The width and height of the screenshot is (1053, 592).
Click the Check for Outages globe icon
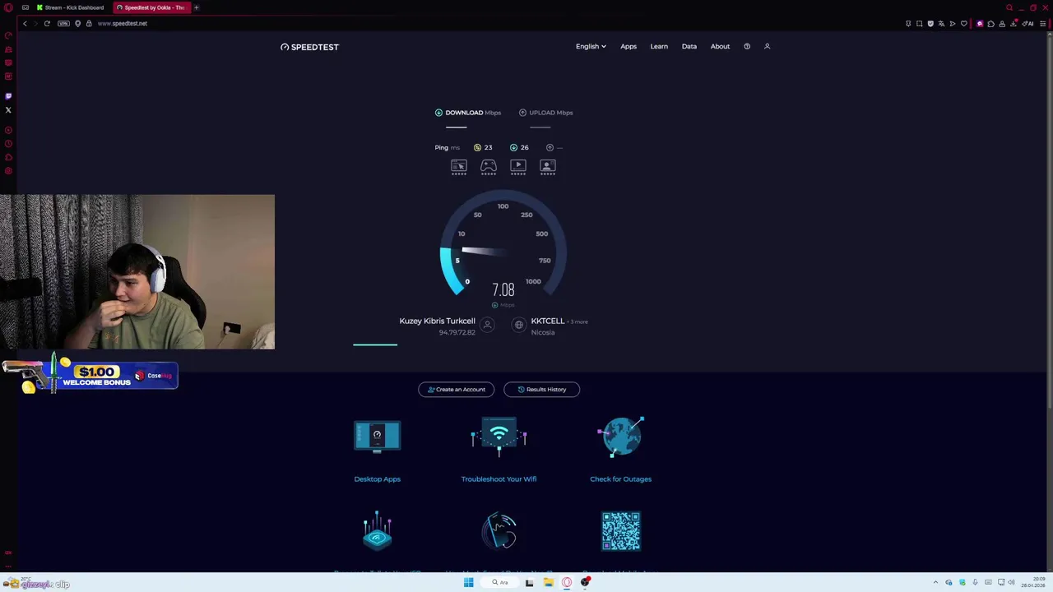pyautogui.click(x=621, y=437)
